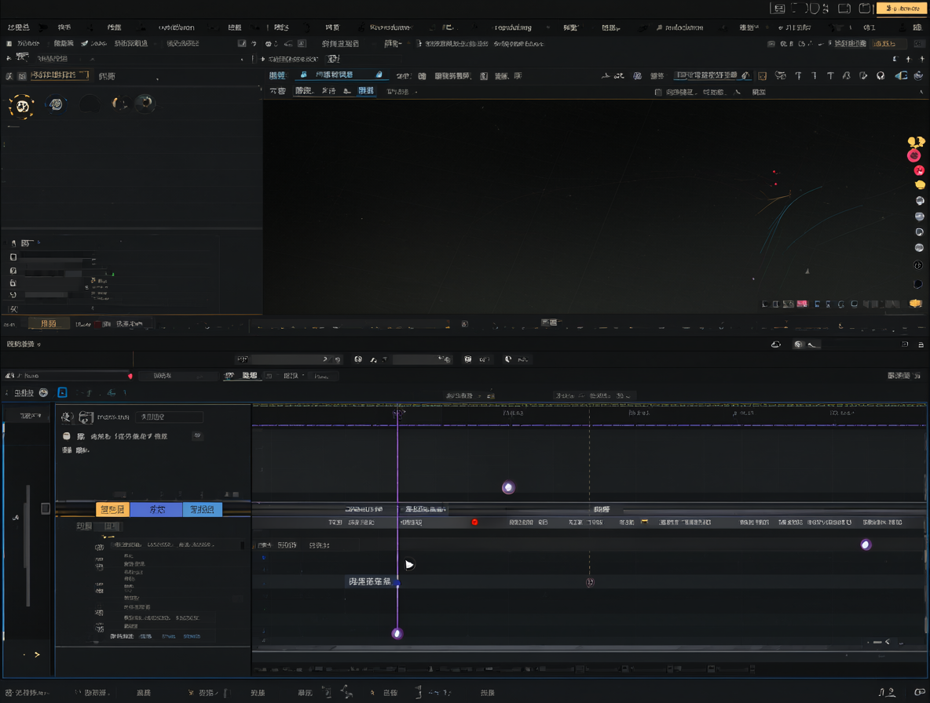Click the yellow icon at viewer bottom icon row's end
Image resolution: width=930 pixels, height=703 pixels.
(916, 303)
